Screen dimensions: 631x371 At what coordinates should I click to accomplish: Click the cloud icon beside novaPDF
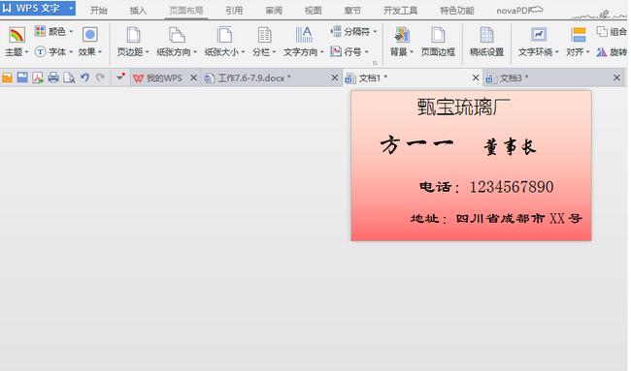tap(537, 10)
